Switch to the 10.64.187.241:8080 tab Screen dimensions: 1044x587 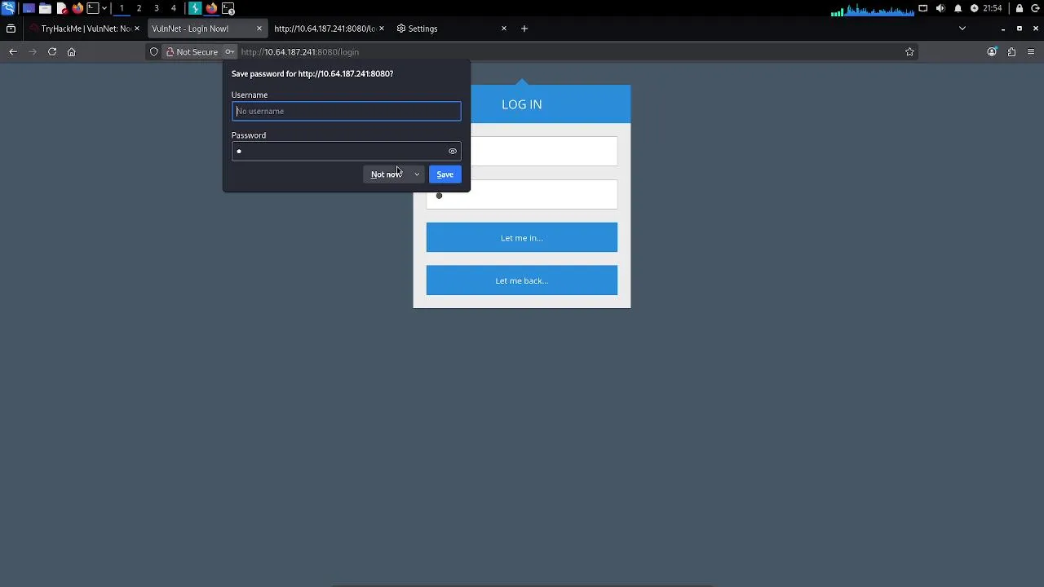[x=324, y=29]
